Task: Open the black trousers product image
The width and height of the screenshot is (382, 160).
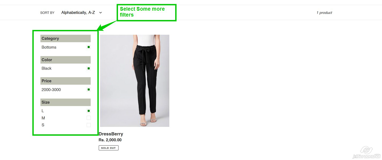Action: (x=135, y=81)
